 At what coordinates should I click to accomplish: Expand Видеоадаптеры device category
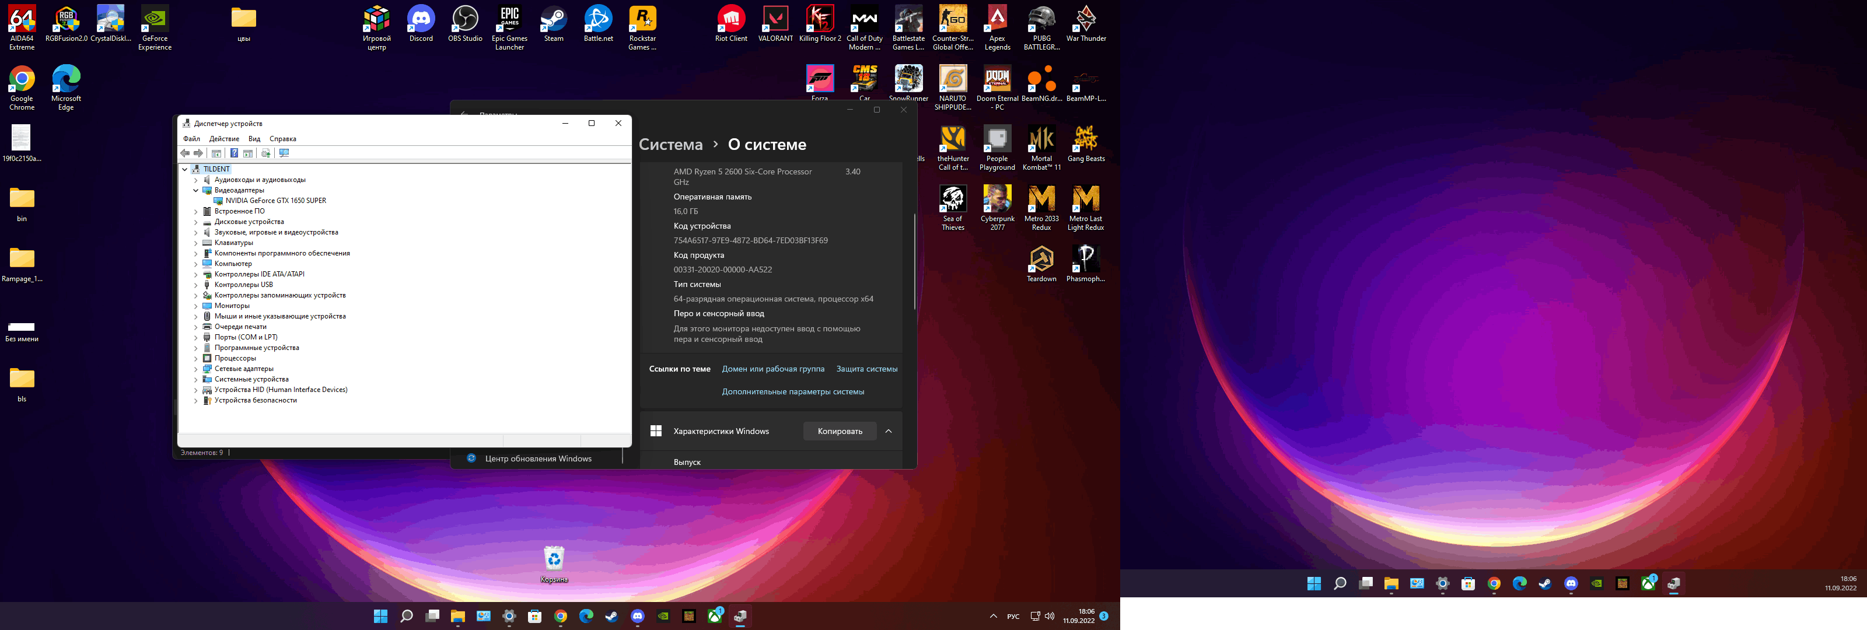tap(195, 190)
